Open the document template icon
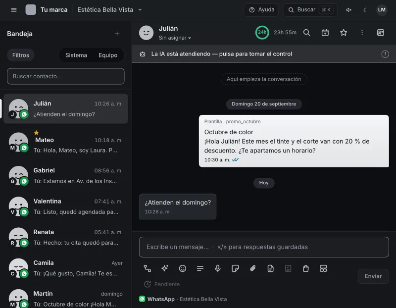 tap(270, 268)
